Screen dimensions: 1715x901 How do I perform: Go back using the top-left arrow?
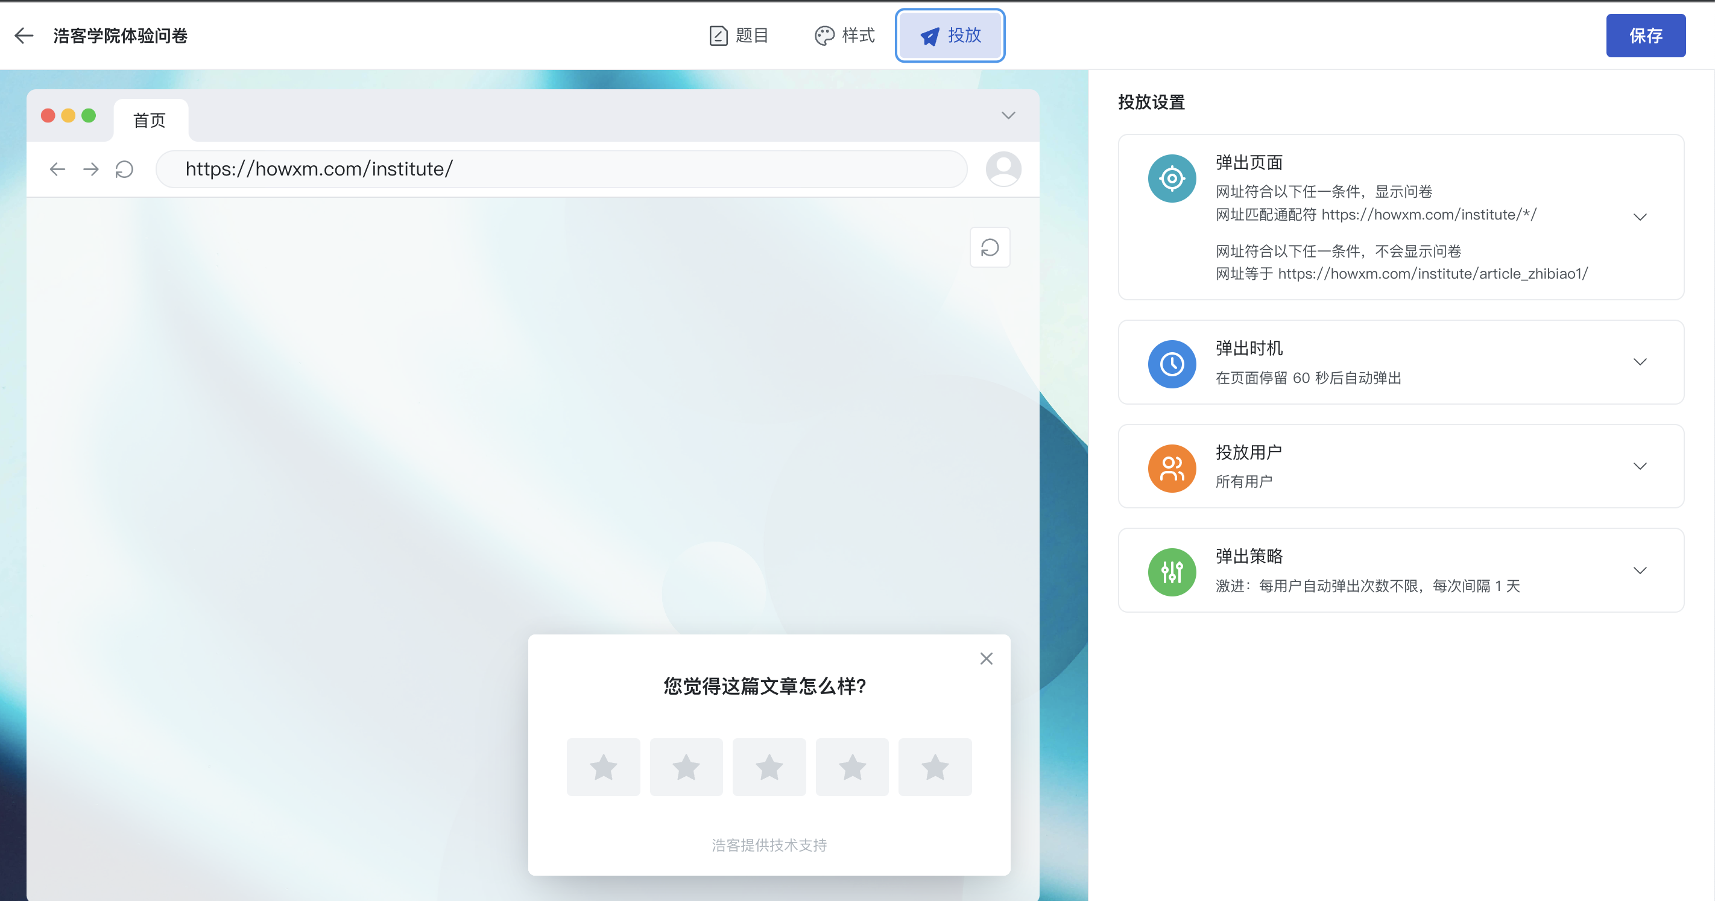click(24, 36)
